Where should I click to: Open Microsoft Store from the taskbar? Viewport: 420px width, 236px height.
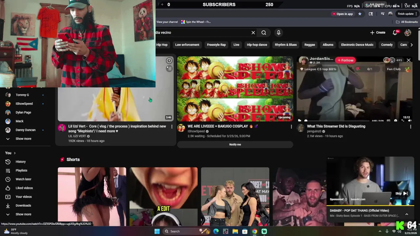(x=245, y=231)
